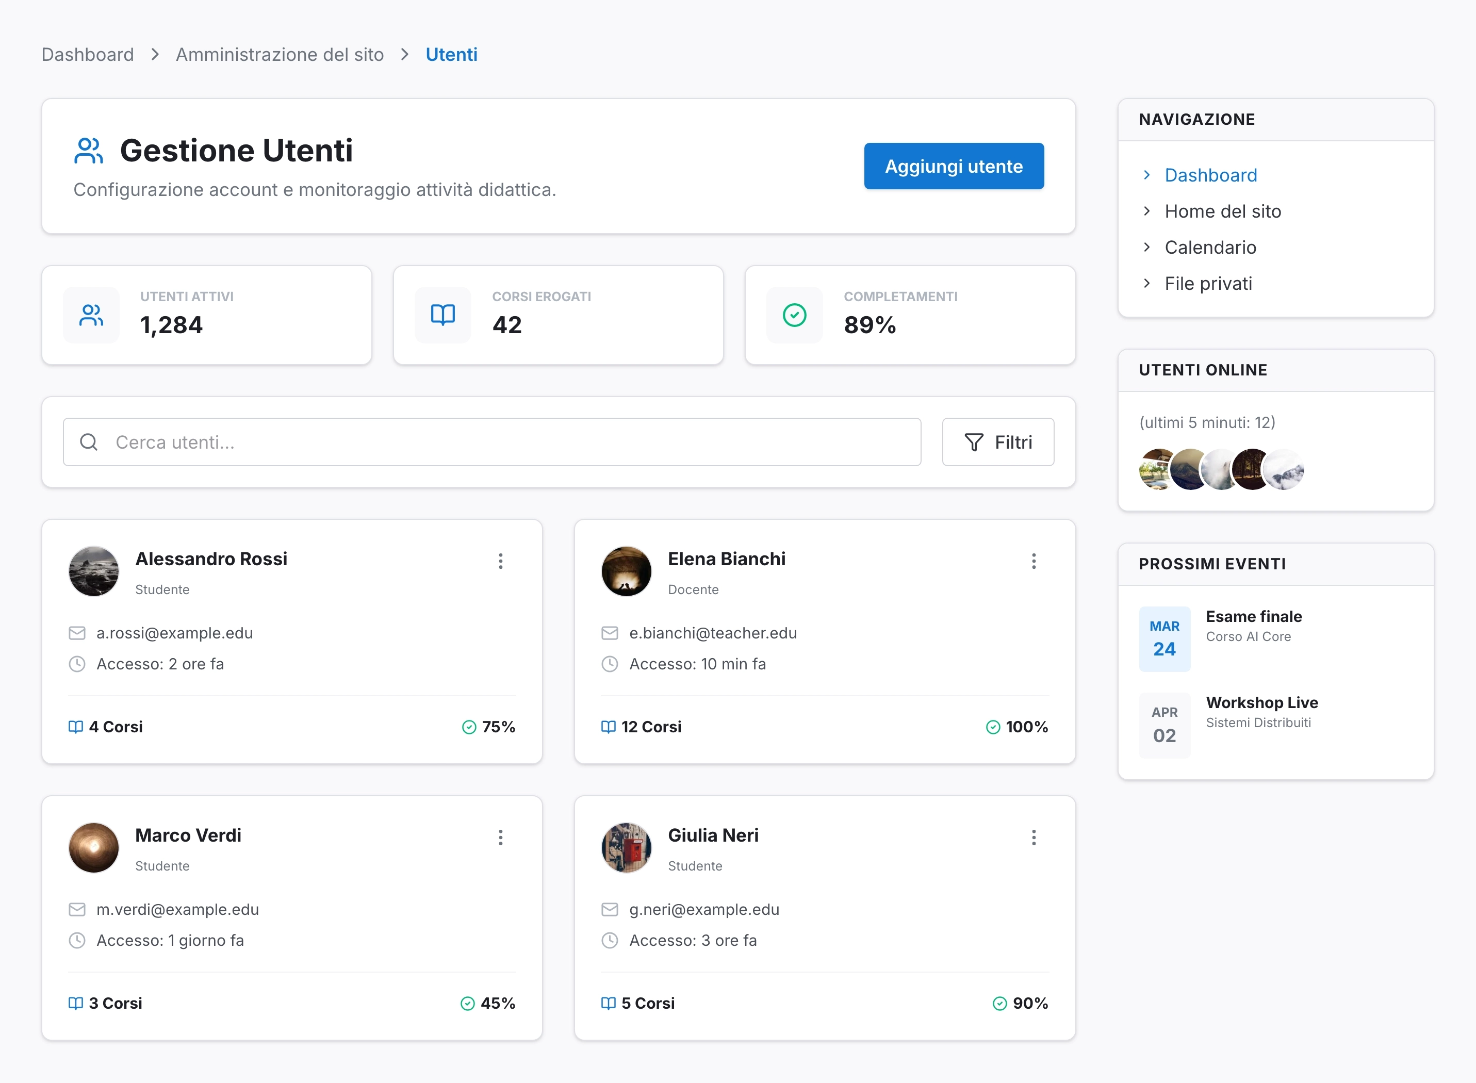Click Elena Bianchi's profile avatar
Screen dimensions: 1476x1083
point(626,571)
